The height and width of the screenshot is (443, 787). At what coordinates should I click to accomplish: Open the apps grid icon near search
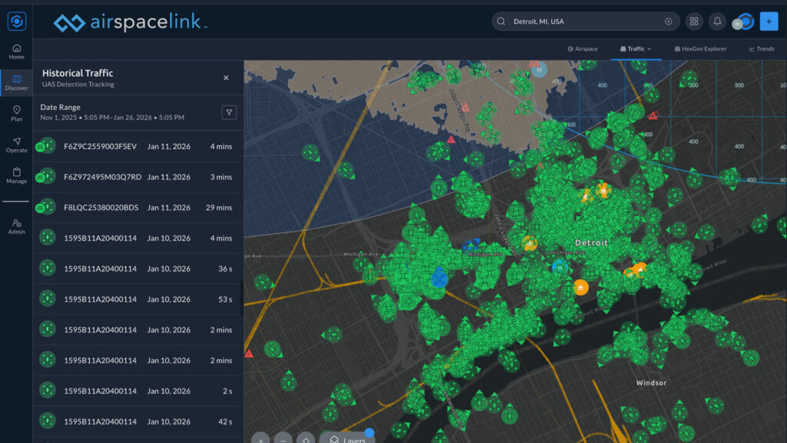(694, 22)
